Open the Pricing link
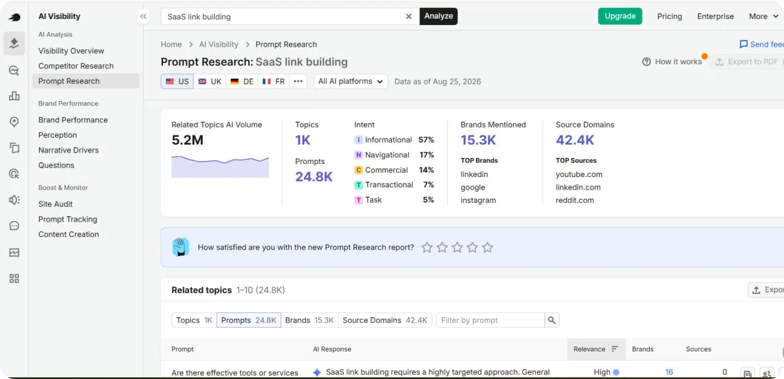784x379 pixels. [x=669, y=17]
